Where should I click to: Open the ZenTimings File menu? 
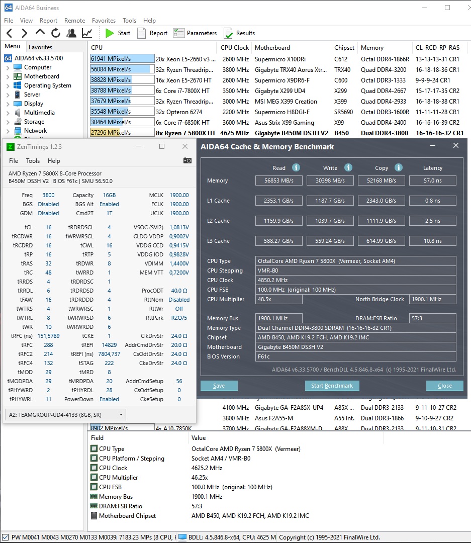(14, 161)
